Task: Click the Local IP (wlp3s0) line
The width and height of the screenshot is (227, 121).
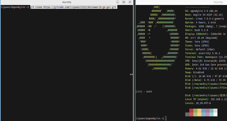Action: click(x=206, y=99)
